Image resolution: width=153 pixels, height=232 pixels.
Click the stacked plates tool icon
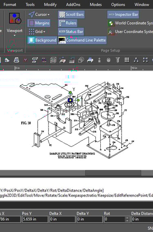tap(35, 60)
